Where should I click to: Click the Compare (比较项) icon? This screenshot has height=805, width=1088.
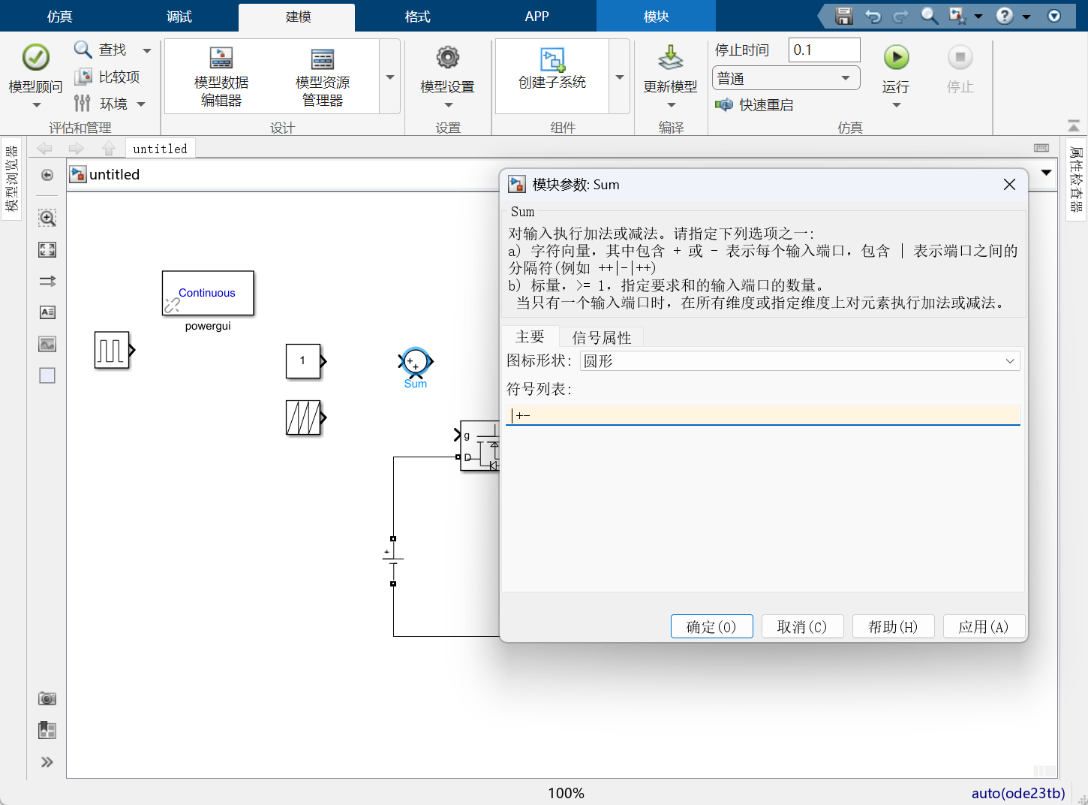83,77
